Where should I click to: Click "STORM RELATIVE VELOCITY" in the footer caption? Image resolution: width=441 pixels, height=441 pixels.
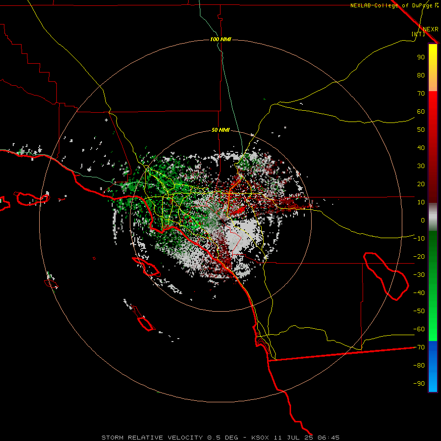coord(152,438)
